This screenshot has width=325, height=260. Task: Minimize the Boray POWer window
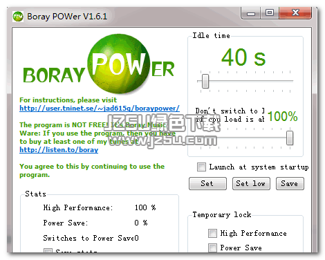click(x=251, y=13)
